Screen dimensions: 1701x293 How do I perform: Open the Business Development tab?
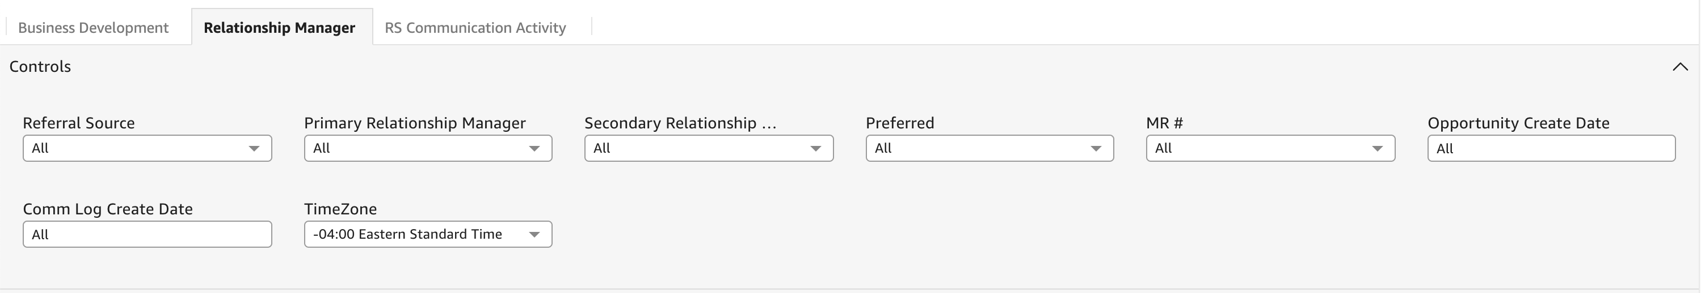click(93, 28)
